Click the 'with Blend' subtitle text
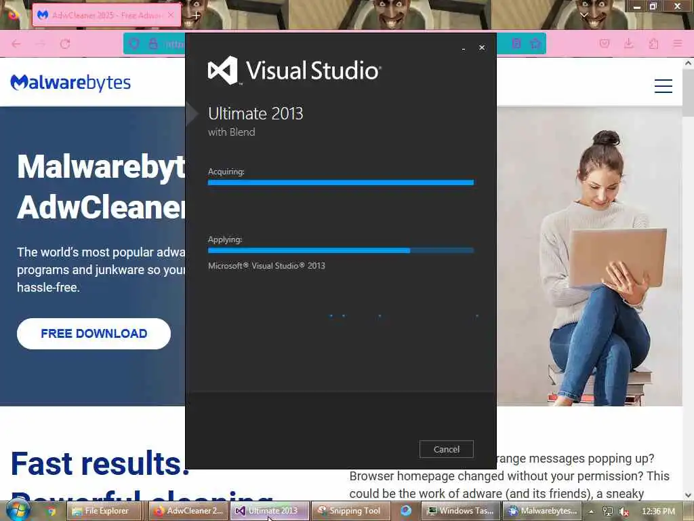This screenshot has height=521, width=694. coord(232,132)
